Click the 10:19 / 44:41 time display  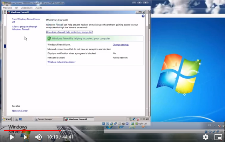tap(60, 137)
